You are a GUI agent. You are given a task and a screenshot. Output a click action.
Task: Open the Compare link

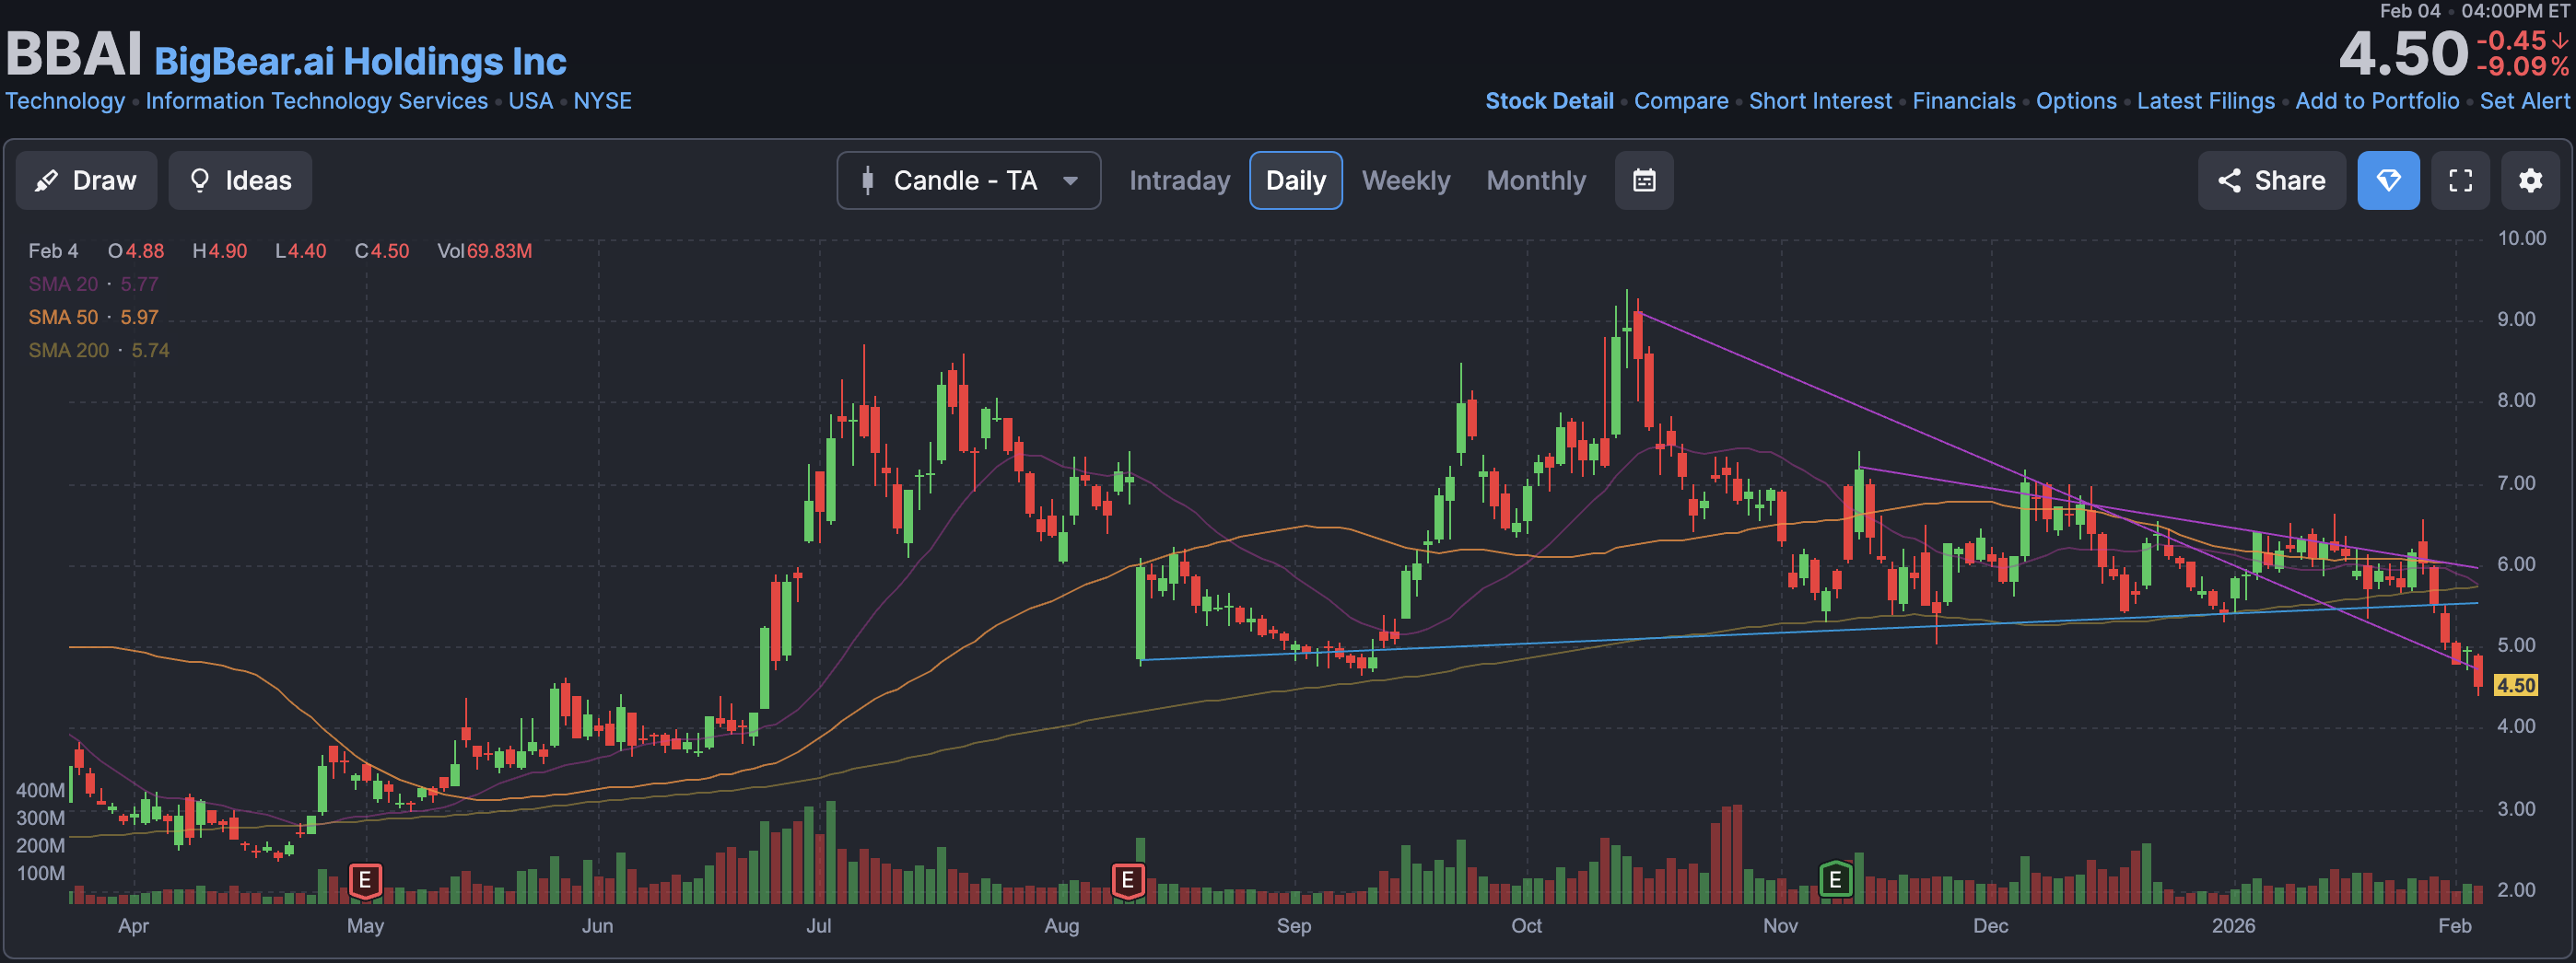(x=1681, y=101)
